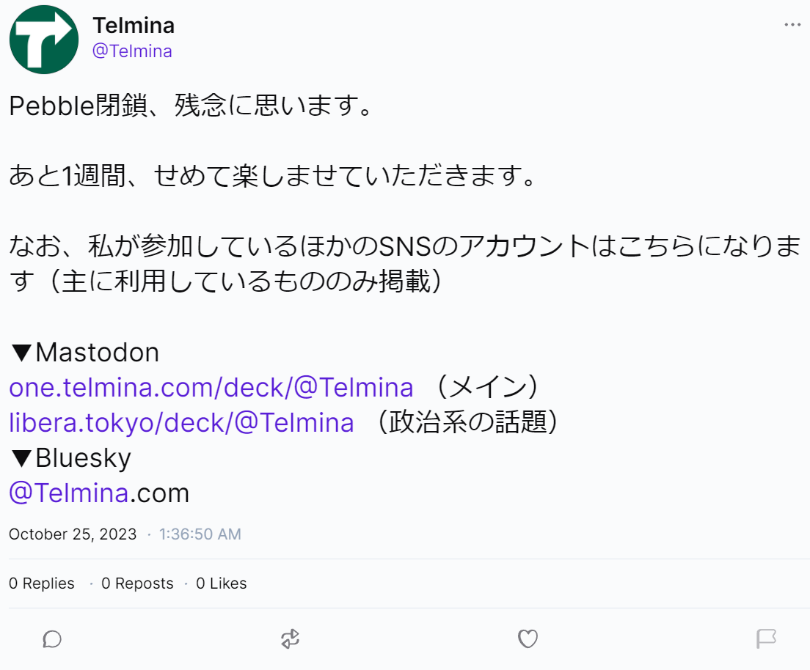Open the Telmina profile avatar
Screen dimensions: 810x670
[44, 40]
